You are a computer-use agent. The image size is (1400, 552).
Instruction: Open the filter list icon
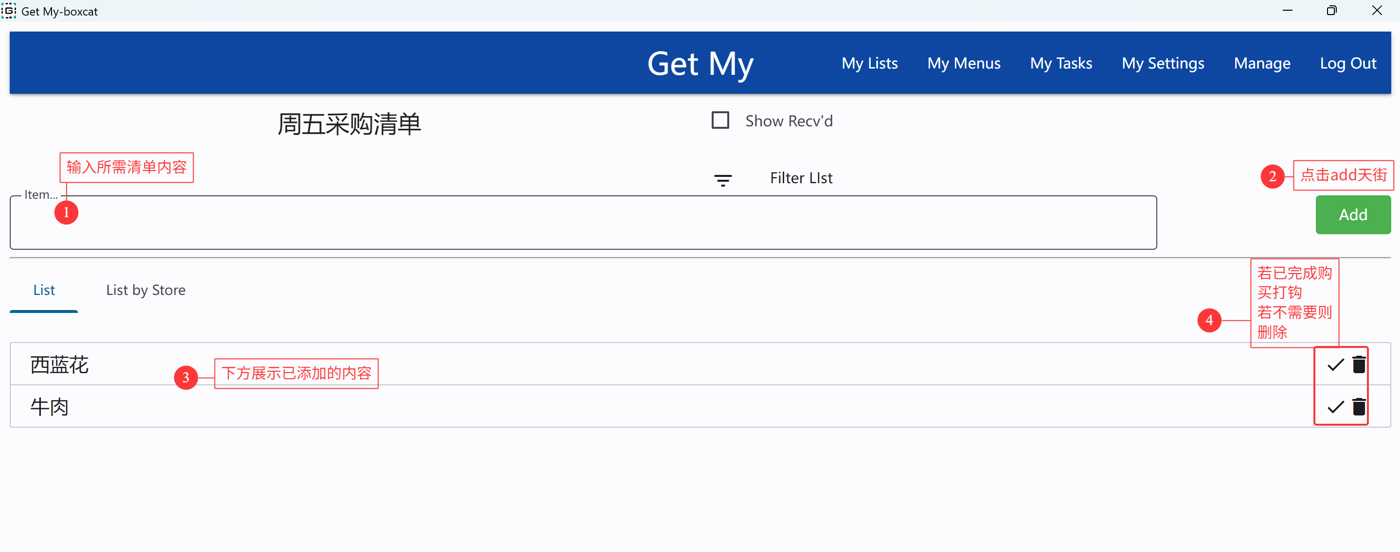(x=722, y=180)
